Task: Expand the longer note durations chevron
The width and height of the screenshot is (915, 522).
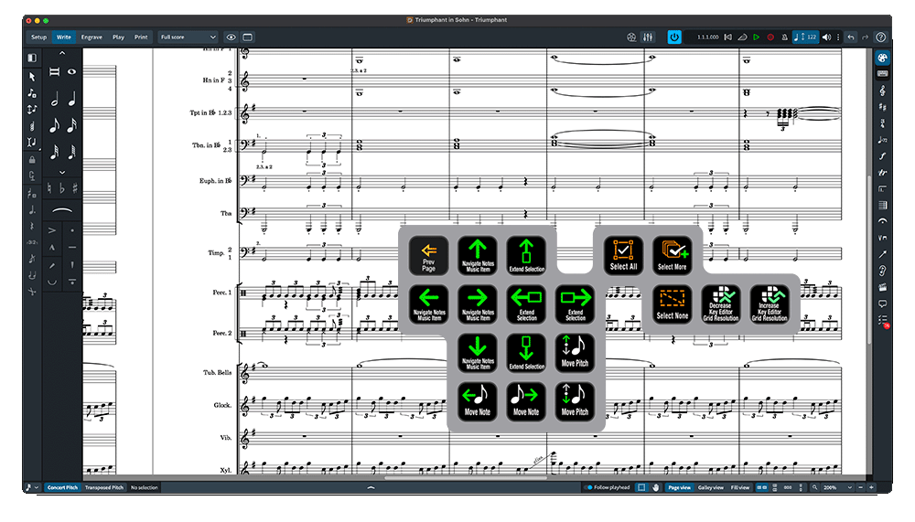Action: [x=62, y=53]
